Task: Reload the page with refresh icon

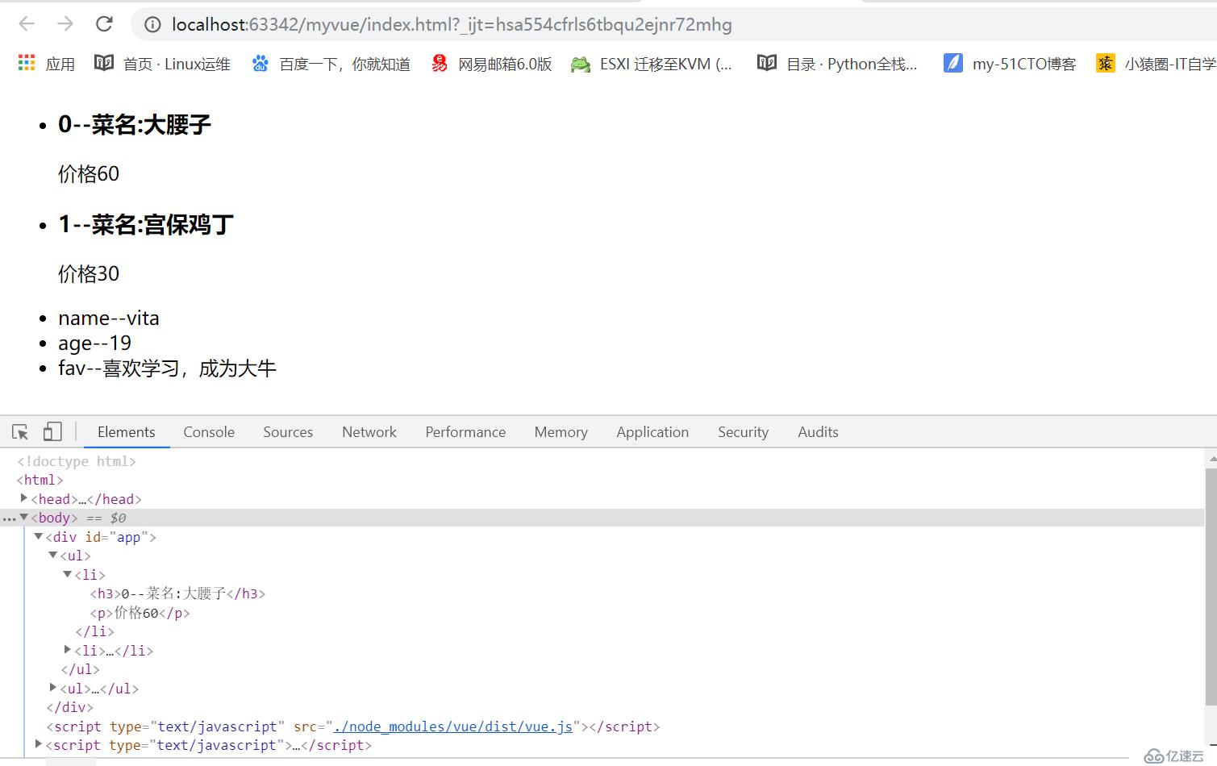Action: (104, 24)
